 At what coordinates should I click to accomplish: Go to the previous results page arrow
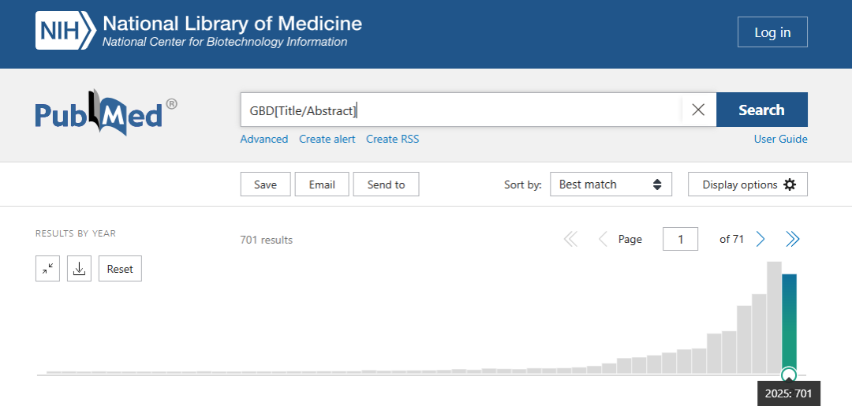pos(603,239)
